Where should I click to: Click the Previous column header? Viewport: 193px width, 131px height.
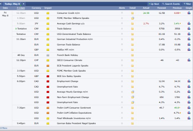tap(177, 8)
